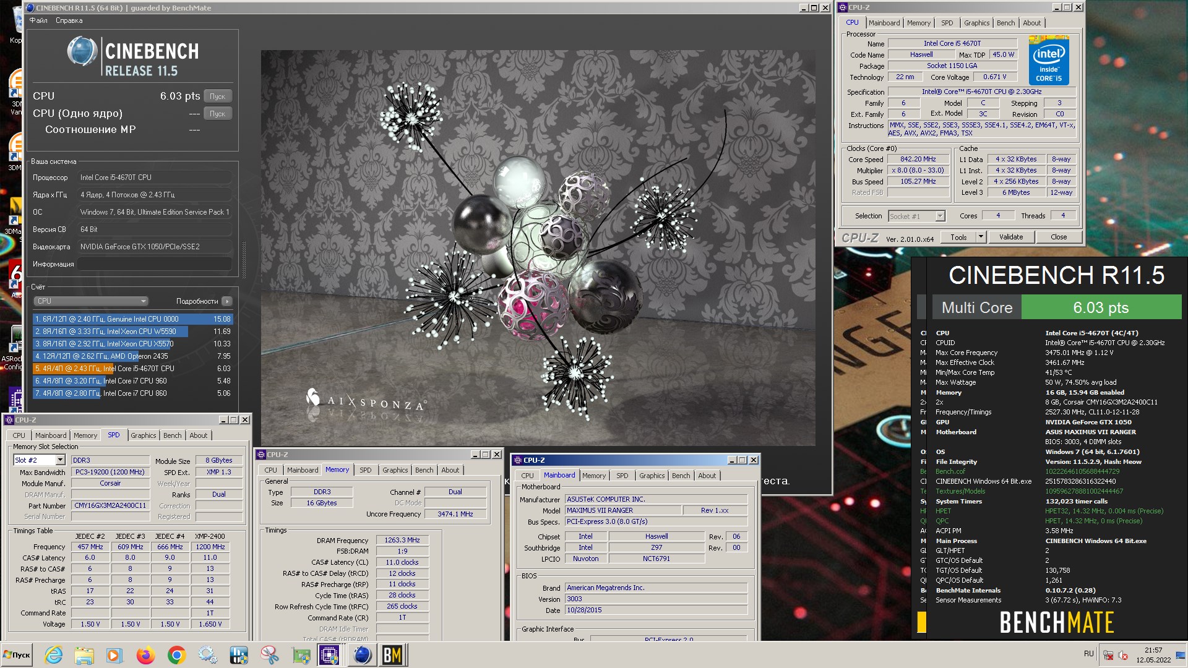Switch to CPU-Z via its purple taskbar icon
This screenshot has width=1188, height=668.
[329, 654]
